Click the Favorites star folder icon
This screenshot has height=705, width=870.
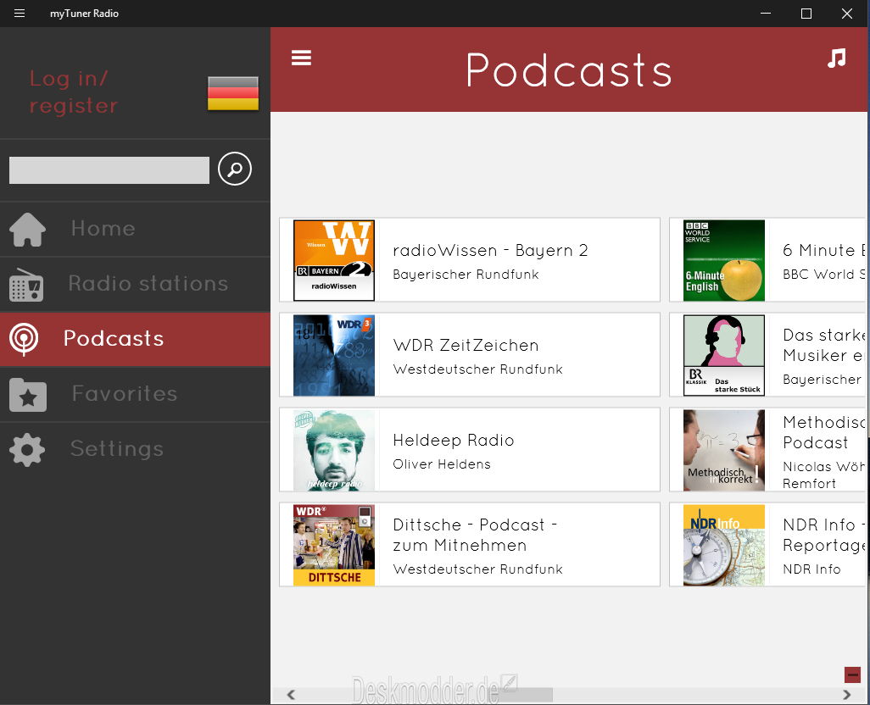click(x=28, y=395)
